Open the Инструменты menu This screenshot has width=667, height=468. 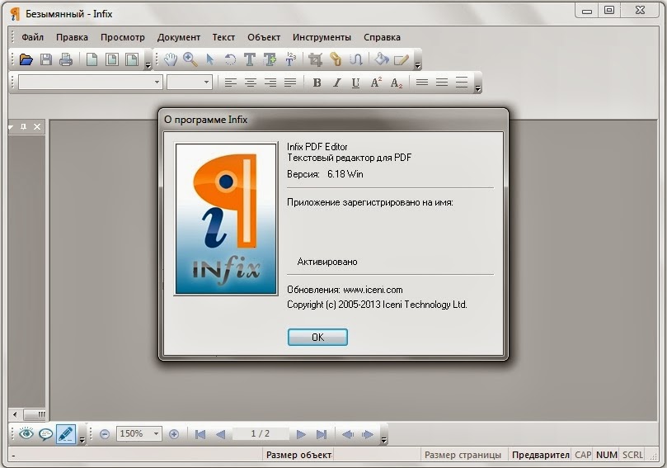pyautogui.click(x=322, y=37)
